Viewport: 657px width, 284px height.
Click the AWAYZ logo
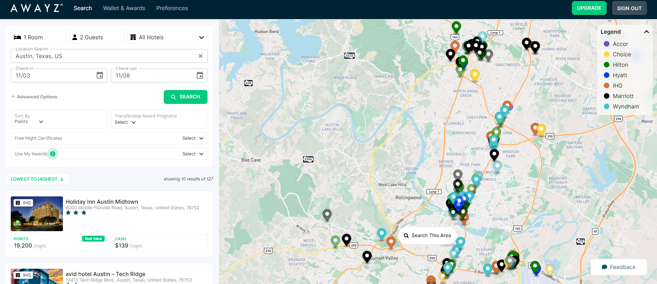36,8
